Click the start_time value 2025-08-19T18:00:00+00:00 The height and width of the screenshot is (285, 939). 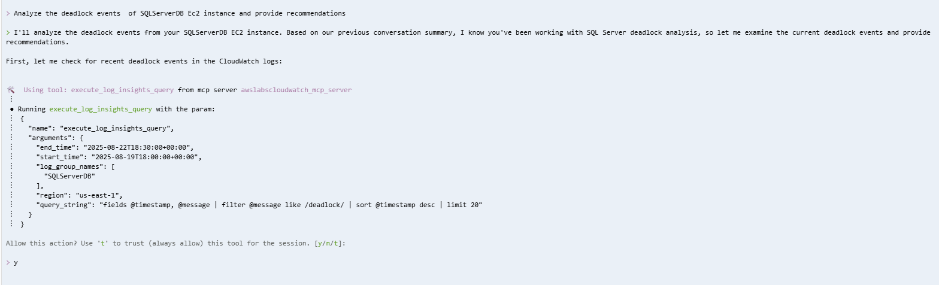click(146, 157)
